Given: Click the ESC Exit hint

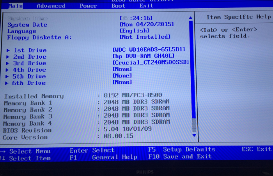Looking at the screenshot, I should (257, 149).
